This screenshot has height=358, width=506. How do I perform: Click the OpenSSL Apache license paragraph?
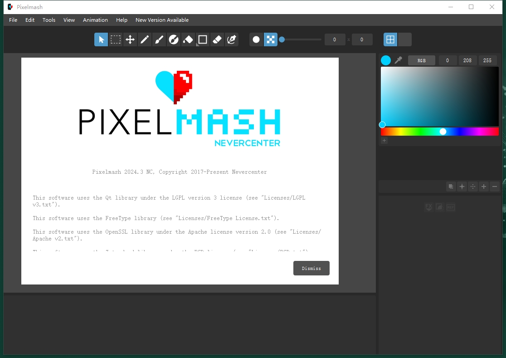pos(176,235)
